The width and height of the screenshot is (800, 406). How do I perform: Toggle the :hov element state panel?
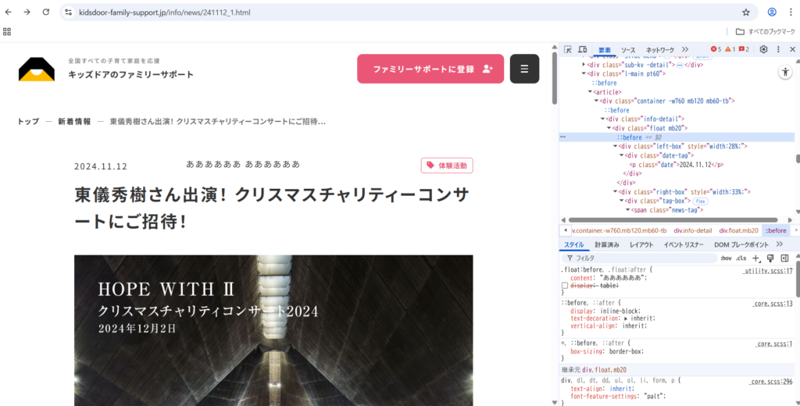click(725, 258)
